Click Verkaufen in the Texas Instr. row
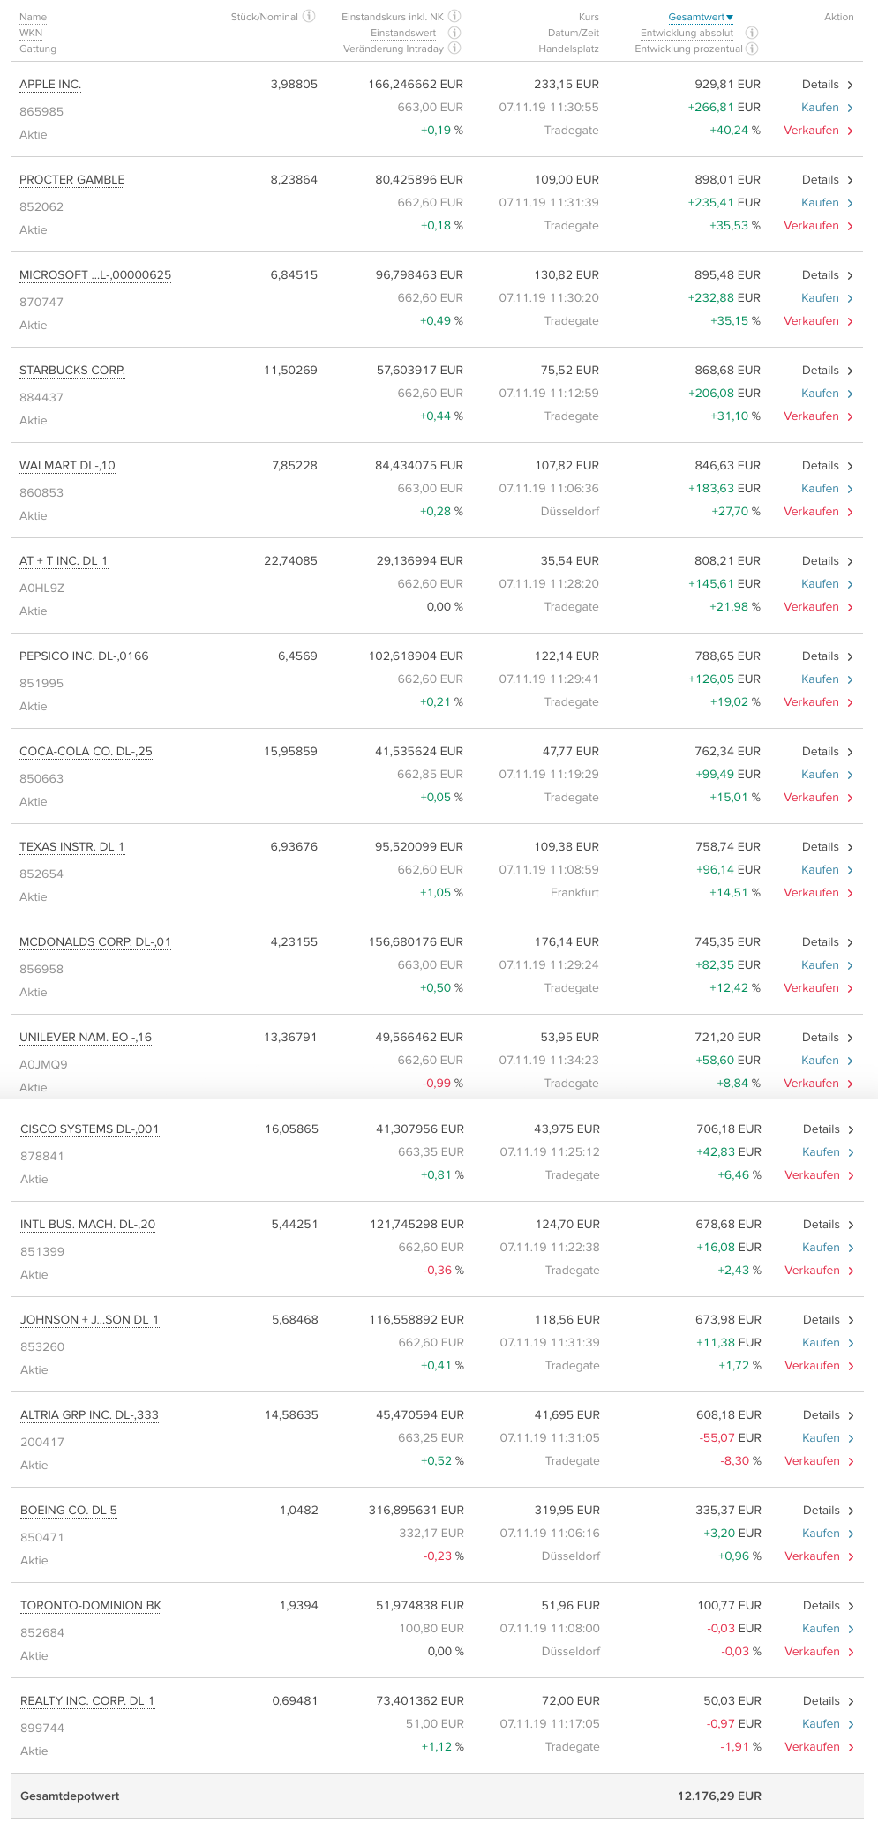878x1830 pixels. click(819, 893)
